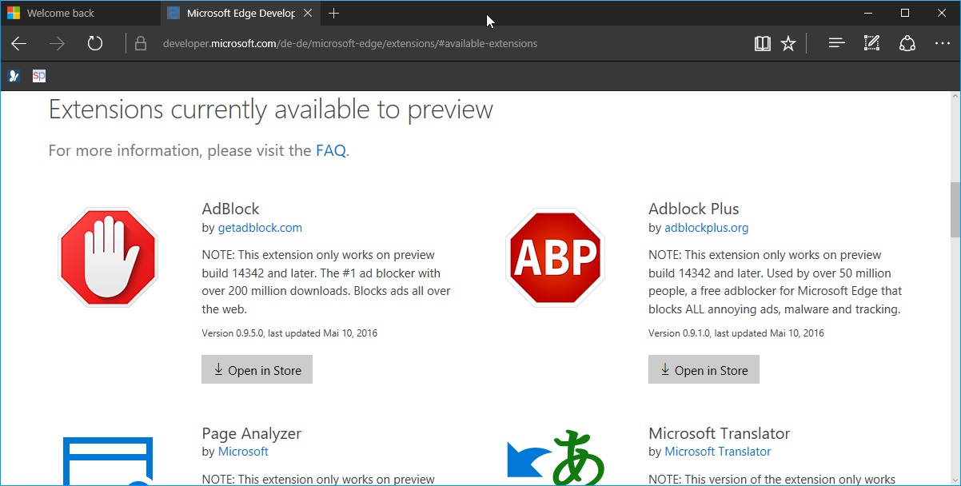
Task: Click the Page Analyzer blue logo
Action: click(x=108, y=460)
